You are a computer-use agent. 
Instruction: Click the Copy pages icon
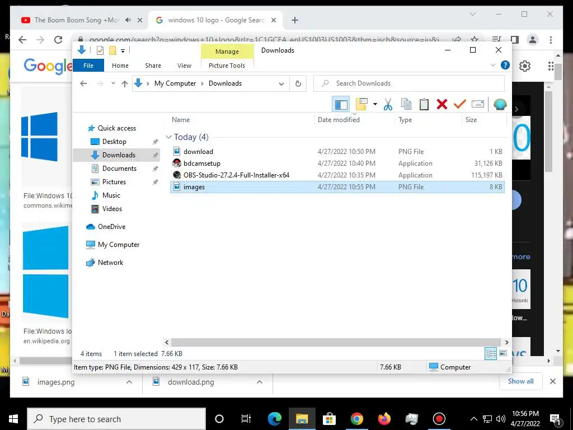coord(406,104)
